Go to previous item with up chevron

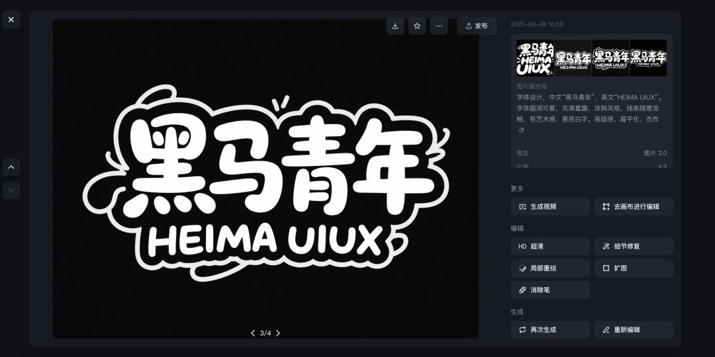click(11, 167)
